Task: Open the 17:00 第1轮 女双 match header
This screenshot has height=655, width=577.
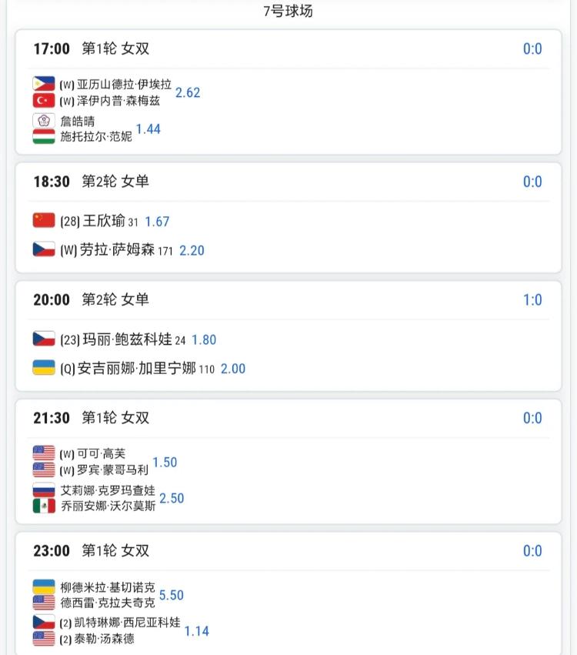Action: click(91, 48)
